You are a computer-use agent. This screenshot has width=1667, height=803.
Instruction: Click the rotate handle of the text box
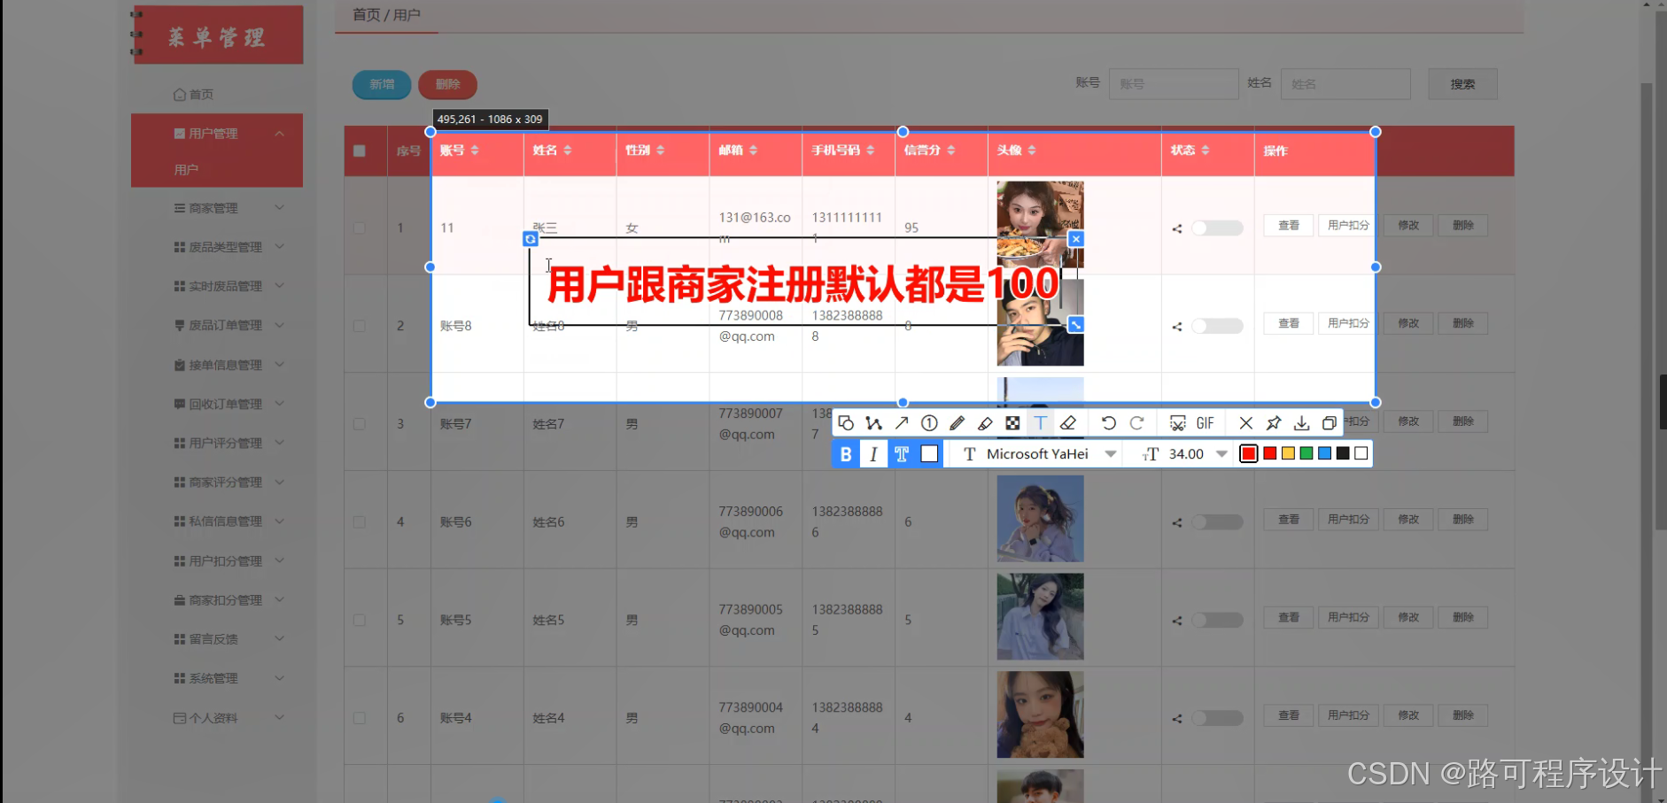point(530,239)
